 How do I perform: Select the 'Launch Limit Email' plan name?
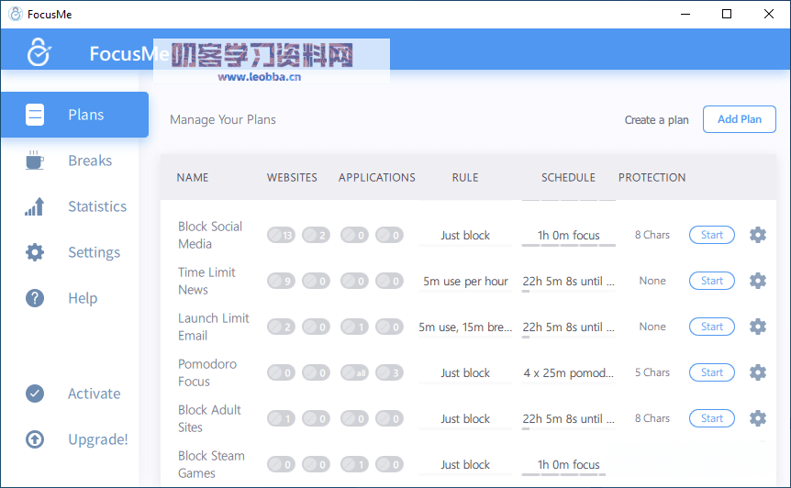click(x=214, y=327)
